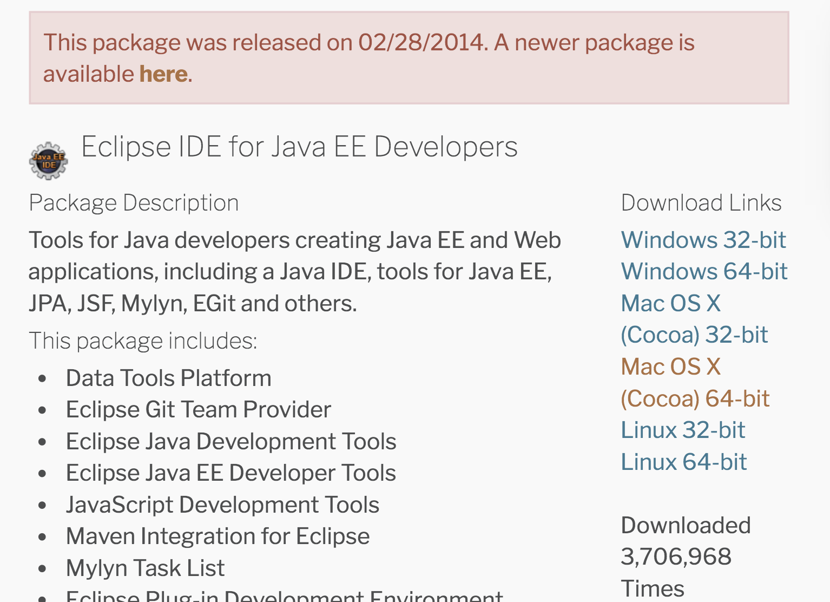This screenshot has height=602, width=830.
Task: Click the Eclipse Java Development Tools item
Action: click(x=231, y=442)
